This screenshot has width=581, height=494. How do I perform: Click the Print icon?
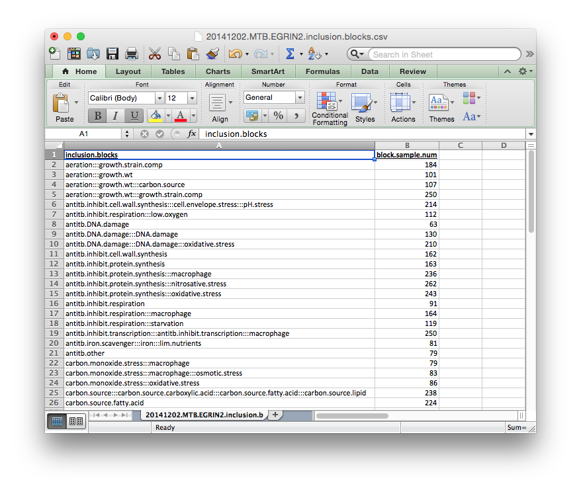[132, 54]
